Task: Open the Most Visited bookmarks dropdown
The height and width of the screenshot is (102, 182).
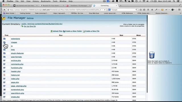Action: (x=10, y=13)
